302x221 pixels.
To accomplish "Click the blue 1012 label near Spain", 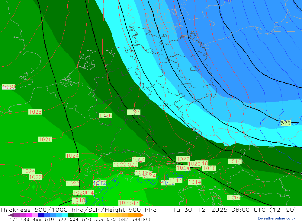I will (100, 183).
